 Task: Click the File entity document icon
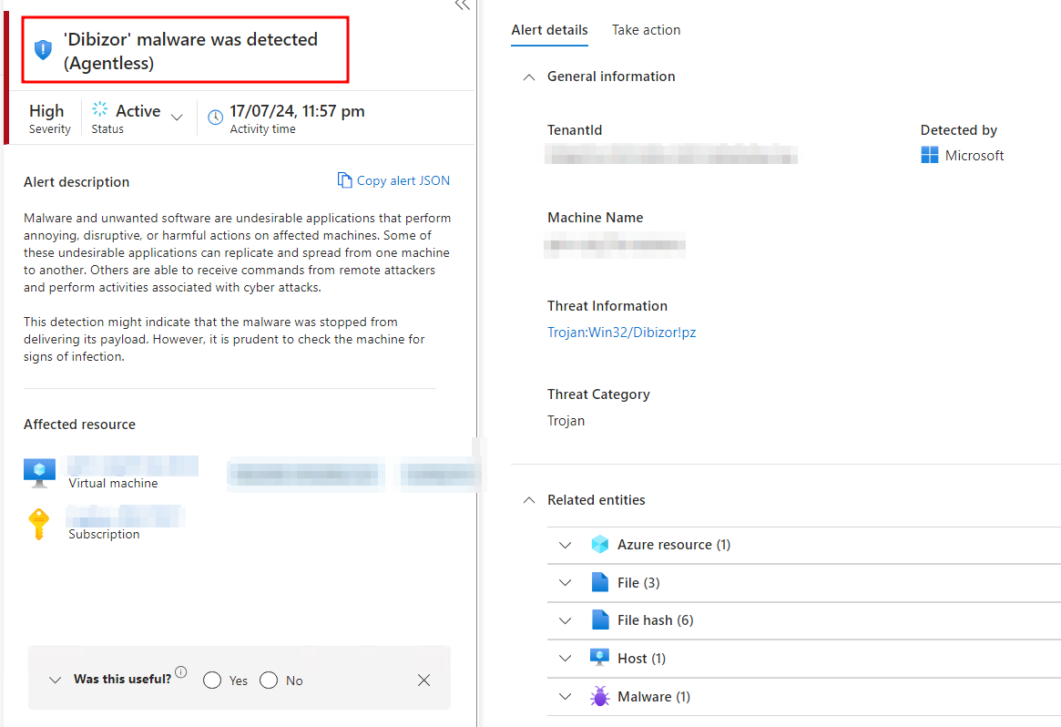click(x=600, y=582)
